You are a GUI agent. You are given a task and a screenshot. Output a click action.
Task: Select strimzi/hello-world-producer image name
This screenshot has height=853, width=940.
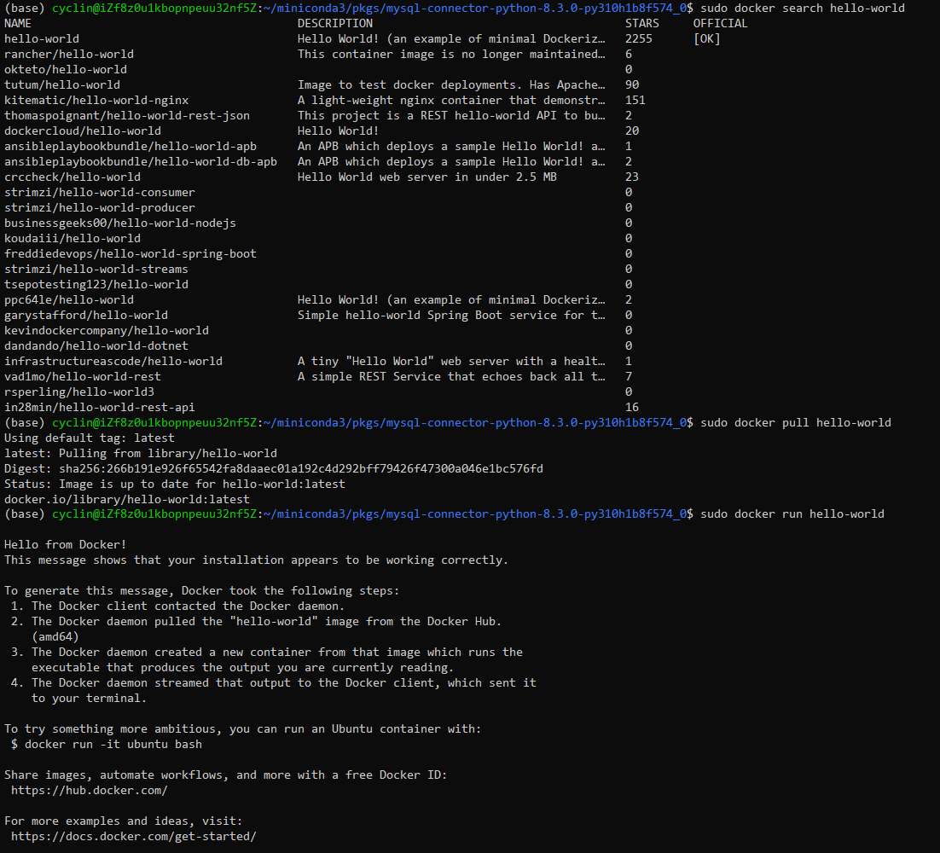(100, 207)
